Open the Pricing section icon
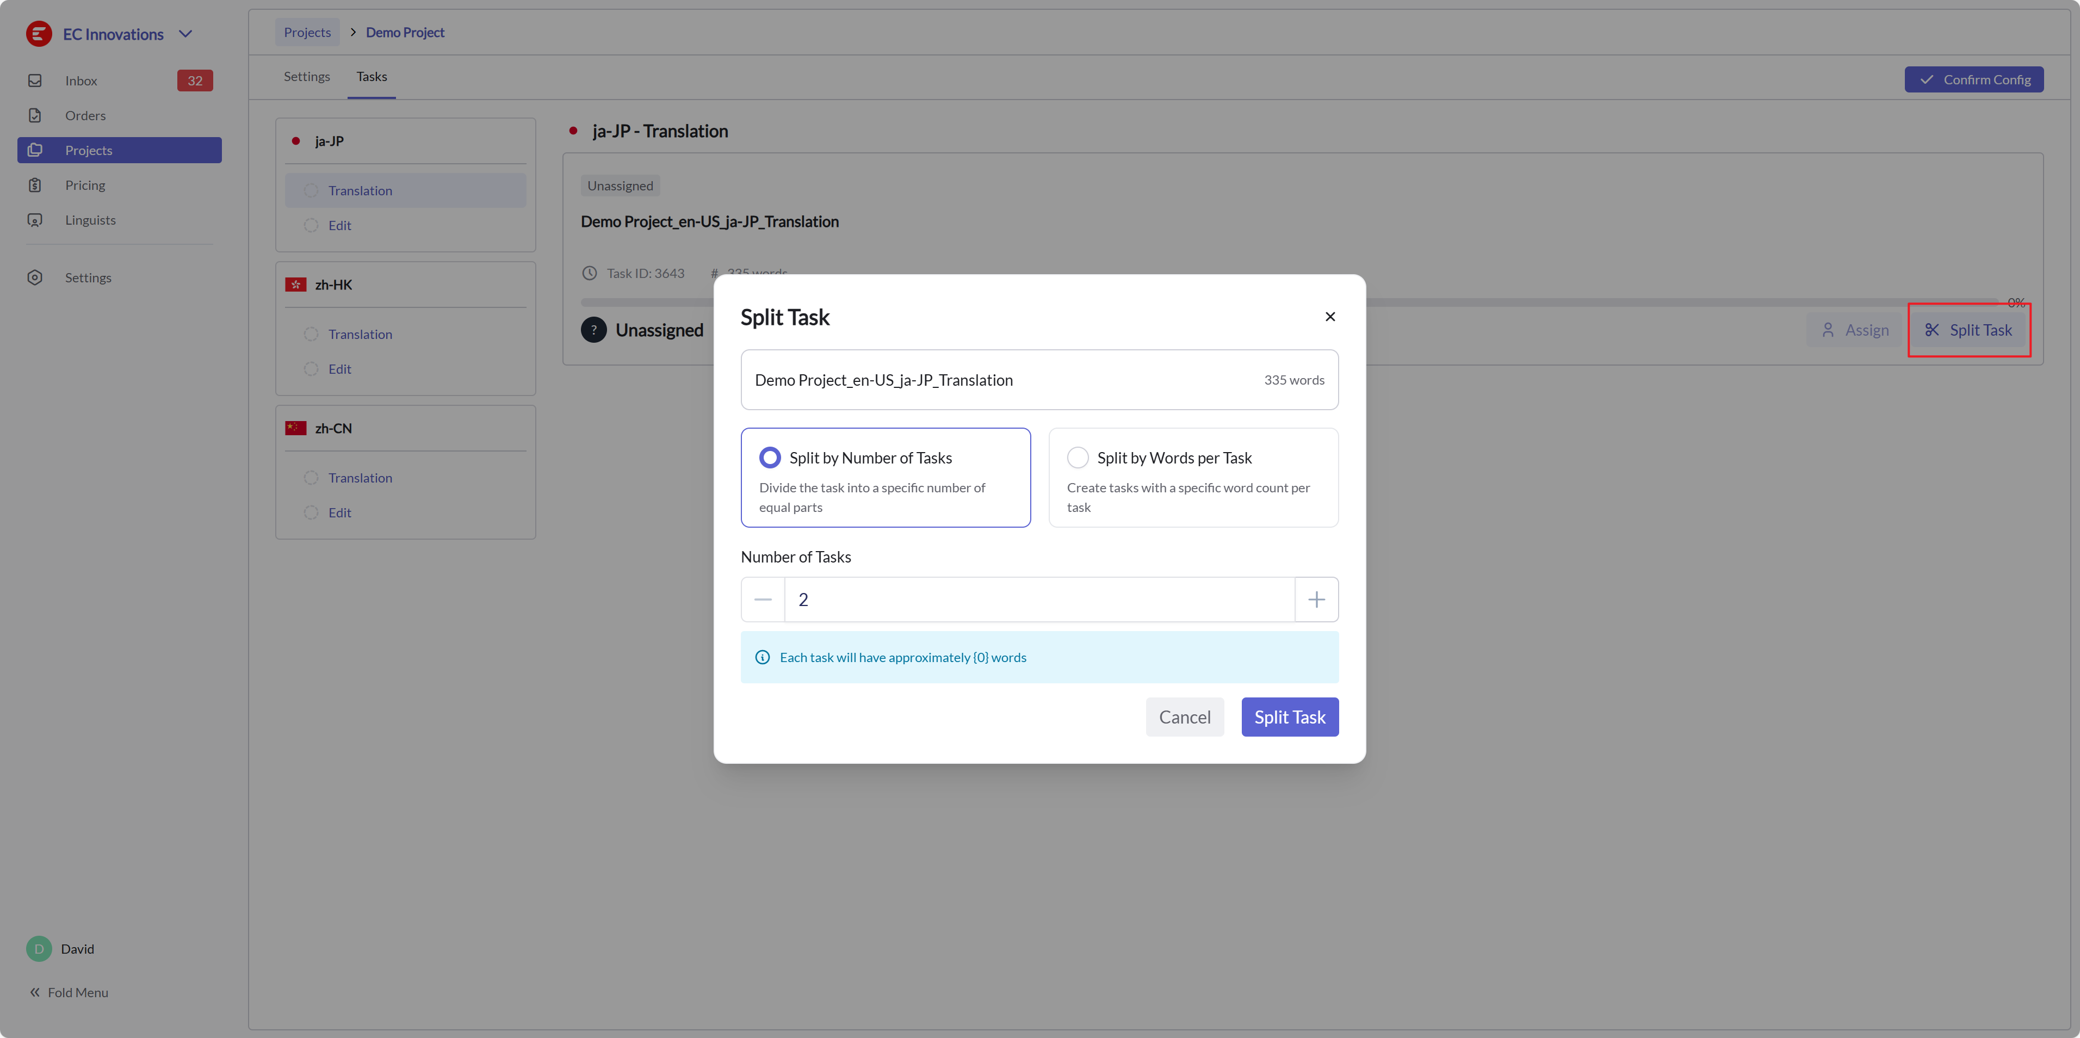The image size is (2080, 1038). coord(35,184)
